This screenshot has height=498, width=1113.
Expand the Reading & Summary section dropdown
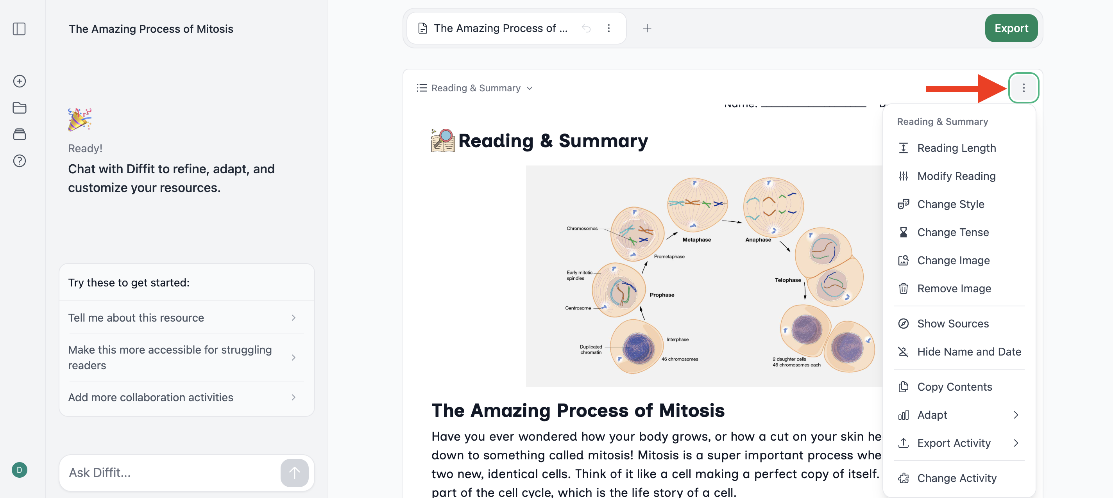coord(474,88)
